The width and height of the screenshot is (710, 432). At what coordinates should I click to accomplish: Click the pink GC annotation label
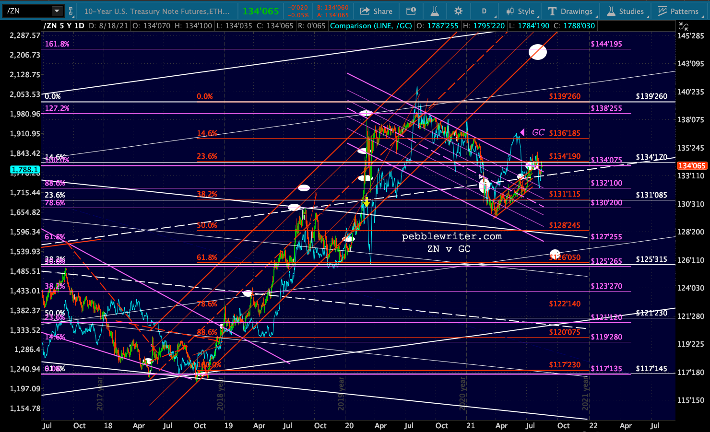(538, 132)
